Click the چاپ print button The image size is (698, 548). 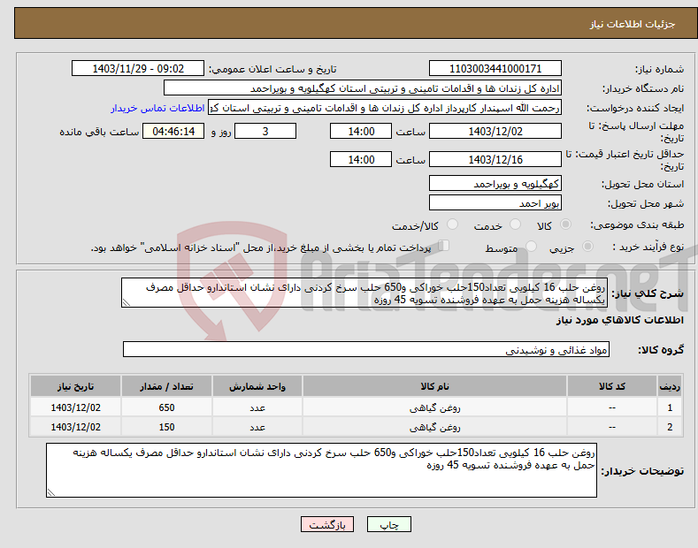(x=389, y=525)
